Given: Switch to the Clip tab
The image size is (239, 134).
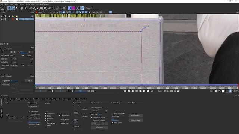Looking at the screenshot, I should (6, 99).
